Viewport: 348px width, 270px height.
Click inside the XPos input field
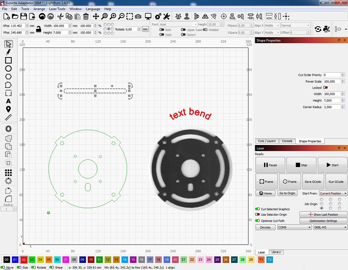pos(17,25)
